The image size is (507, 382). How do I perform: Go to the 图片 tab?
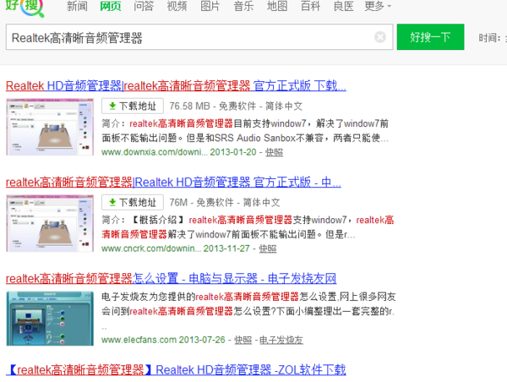point(210,6)
